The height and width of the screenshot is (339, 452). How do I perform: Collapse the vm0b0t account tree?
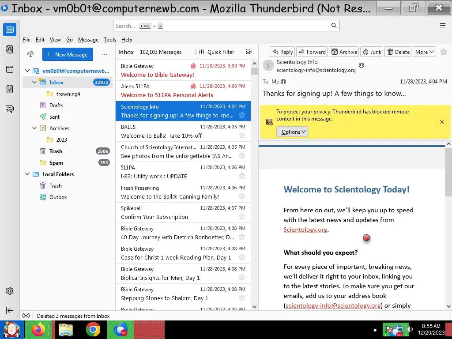(x=27, y=71)
